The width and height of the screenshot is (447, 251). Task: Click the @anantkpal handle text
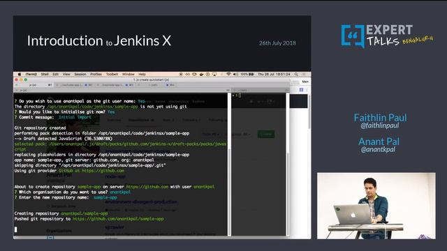378,149
